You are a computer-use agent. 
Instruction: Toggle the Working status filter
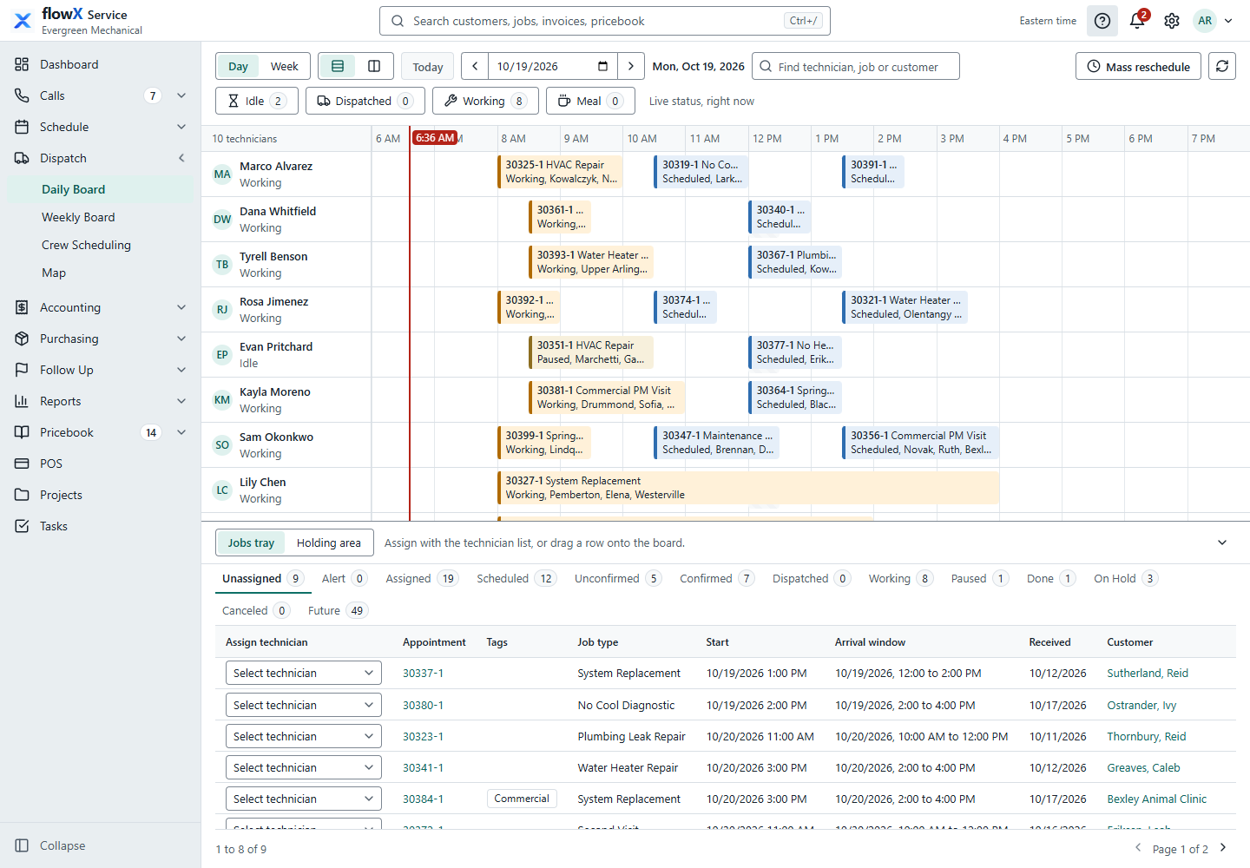click(x=485, y=101)
